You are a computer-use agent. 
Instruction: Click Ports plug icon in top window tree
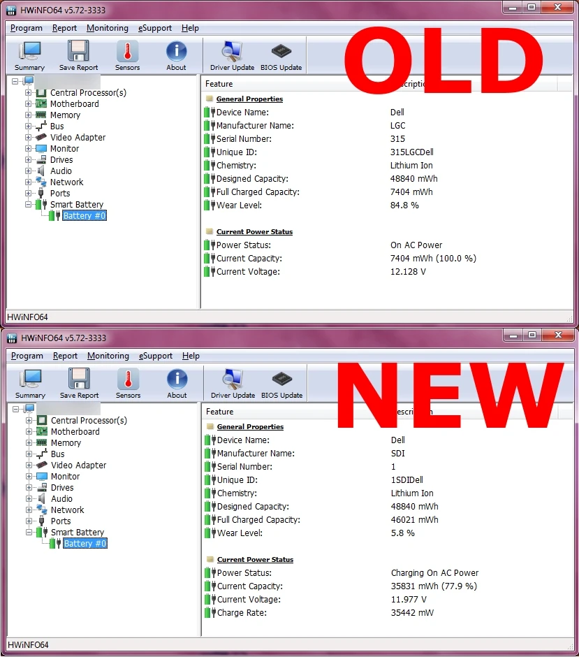click(41, 193)
